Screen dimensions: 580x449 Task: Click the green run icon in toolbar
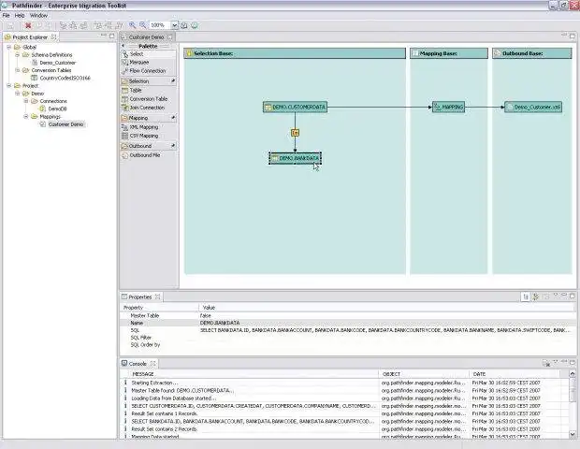(x=195, y=25)
